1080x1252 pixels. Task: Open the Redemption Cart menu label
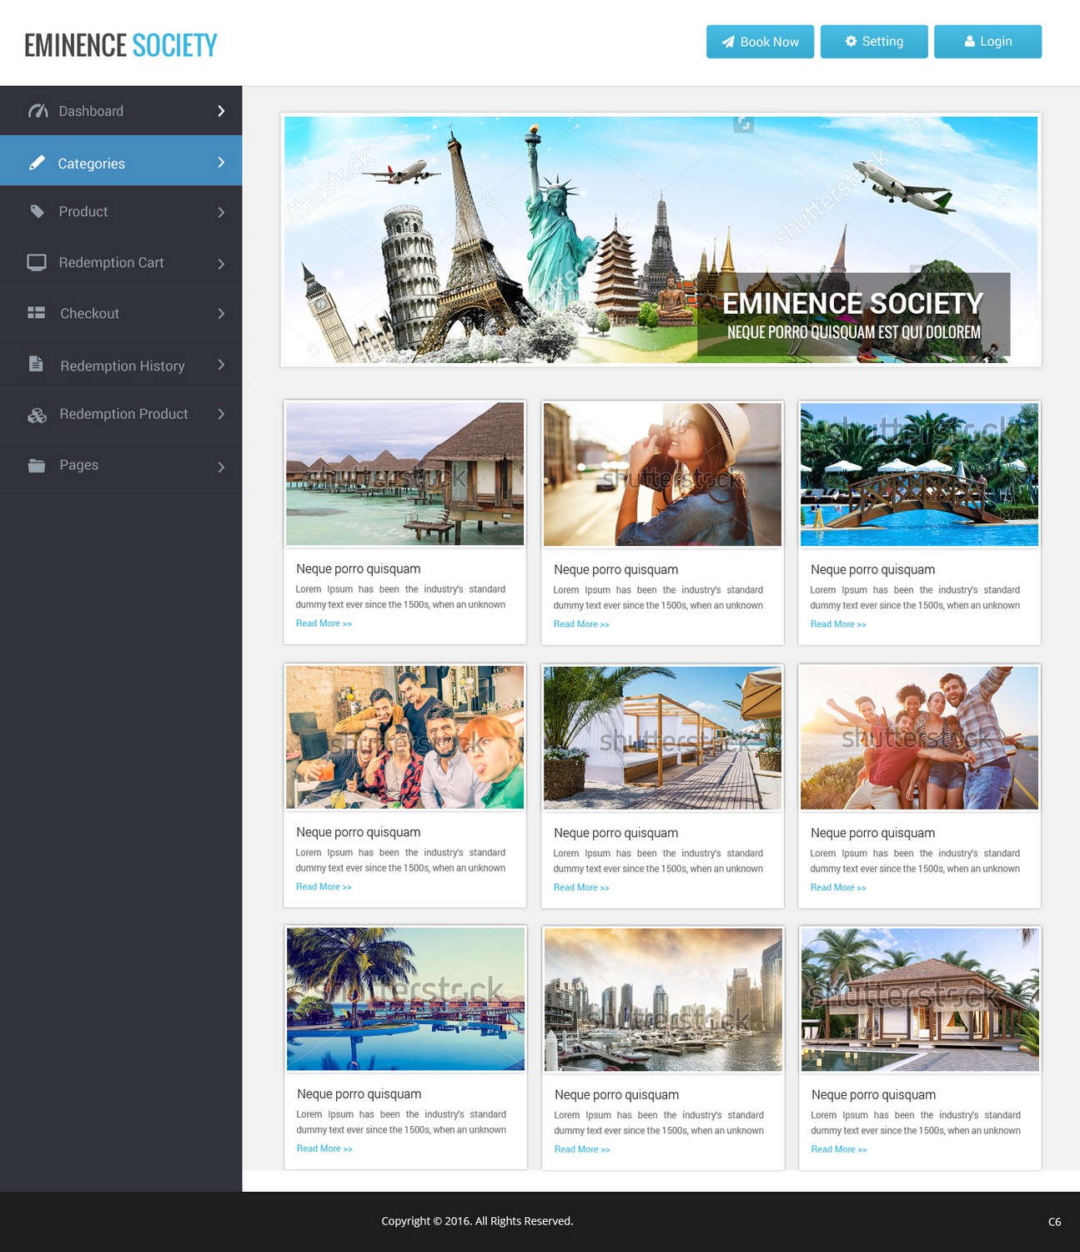point(111,263)
